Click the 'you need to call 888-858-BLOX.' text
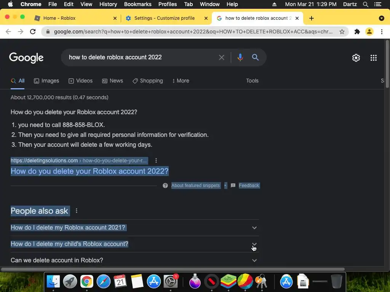 [x=61, y=125]
